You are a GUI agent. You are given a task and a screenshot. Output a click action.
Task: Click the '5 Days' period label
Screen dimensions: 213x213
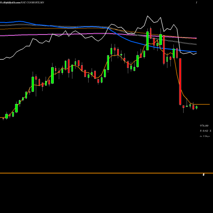point(206,136)
